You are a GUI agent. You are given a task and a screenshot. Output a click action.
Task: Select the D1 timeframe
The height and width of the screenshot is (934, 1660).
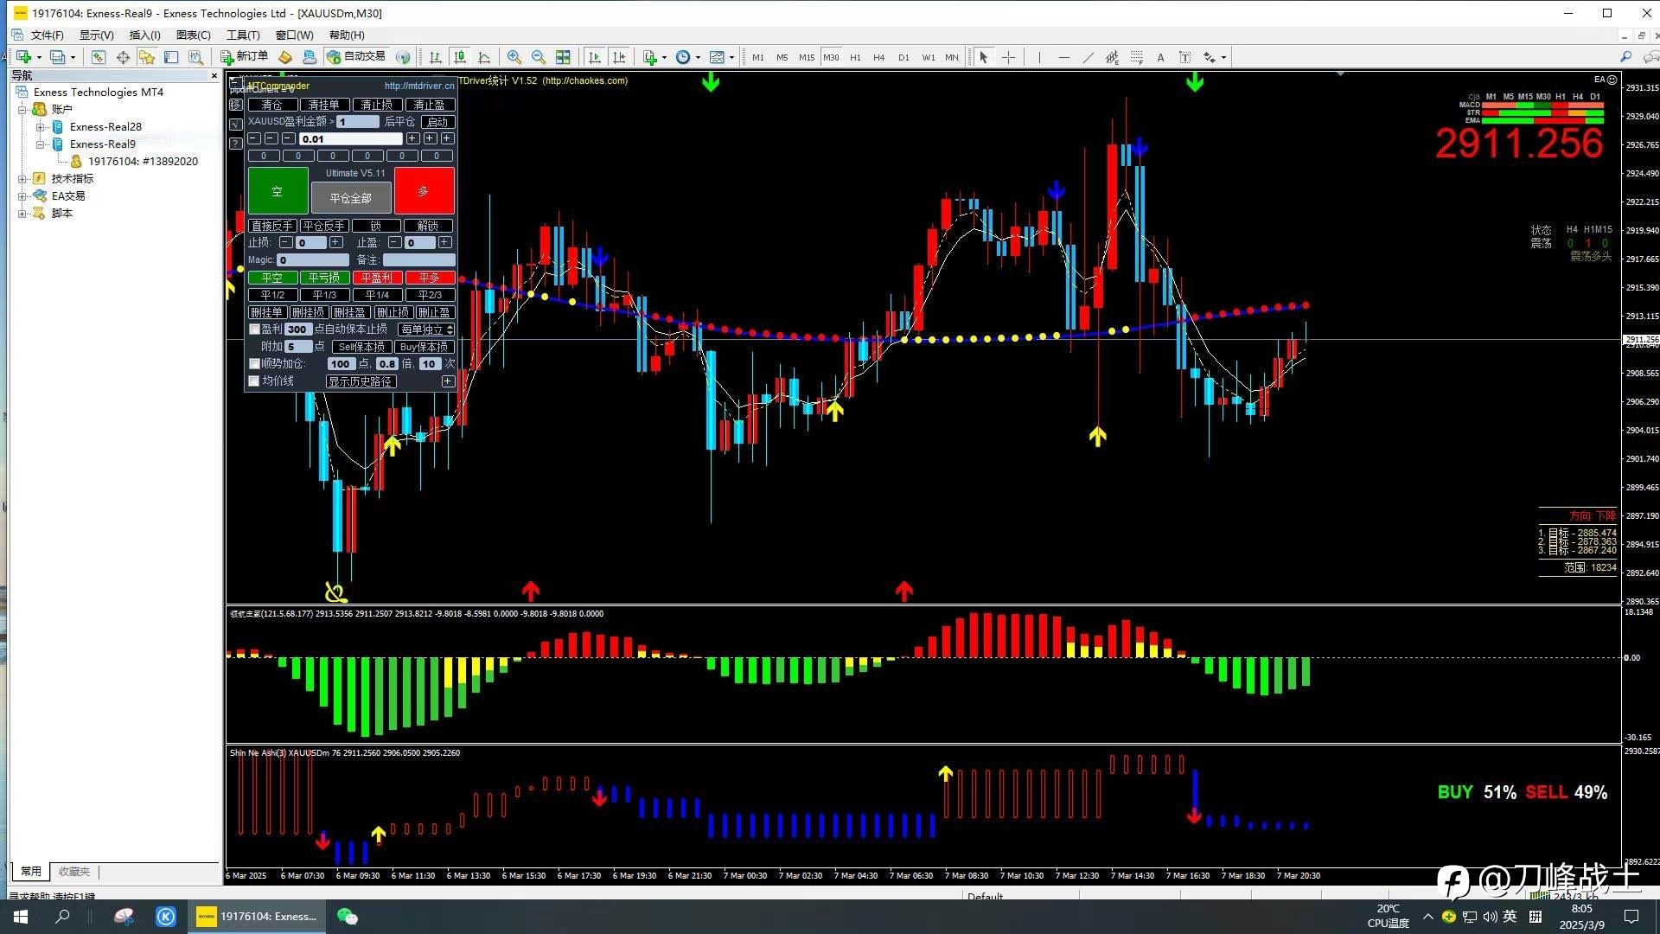[x=903, y=57]
